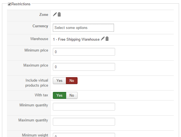The width and height of the screenshot is (181, 137).
Task: Focus the Minimum quantity field
Action: [x=84, y=107]
